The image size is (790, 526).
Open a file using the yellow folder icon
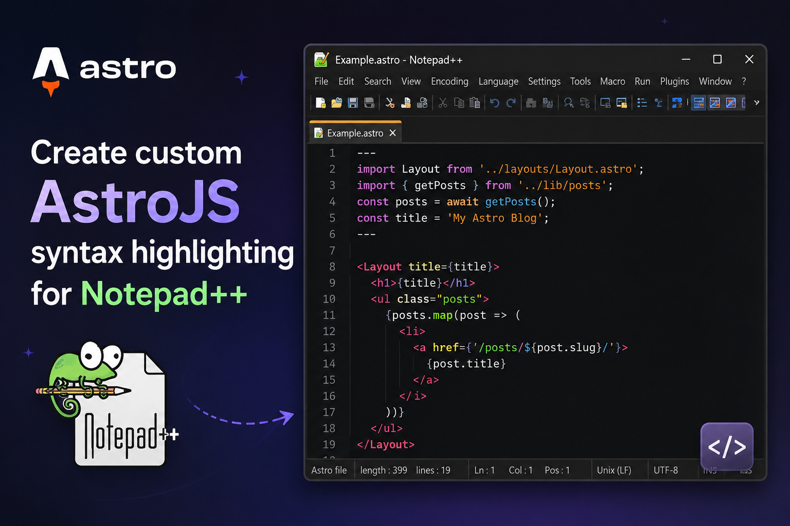click(x=336, y=103)
